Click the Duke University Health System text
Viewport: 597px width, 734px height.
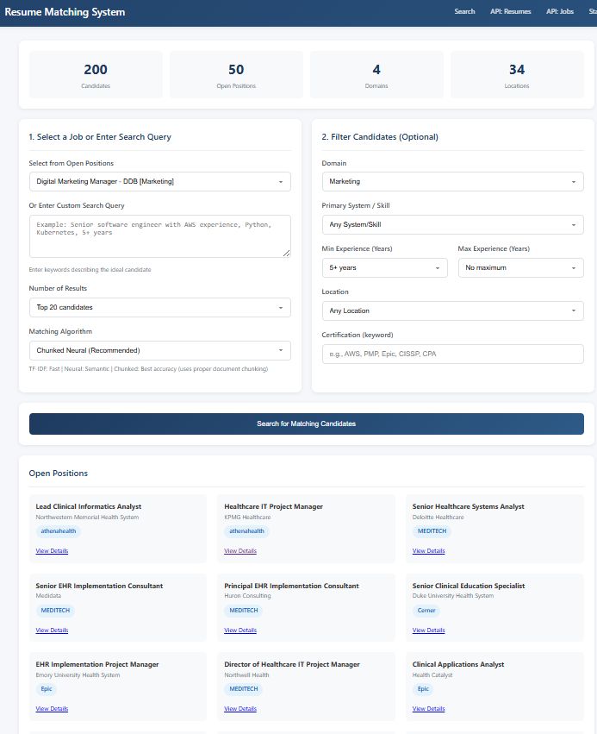(453, 596)
